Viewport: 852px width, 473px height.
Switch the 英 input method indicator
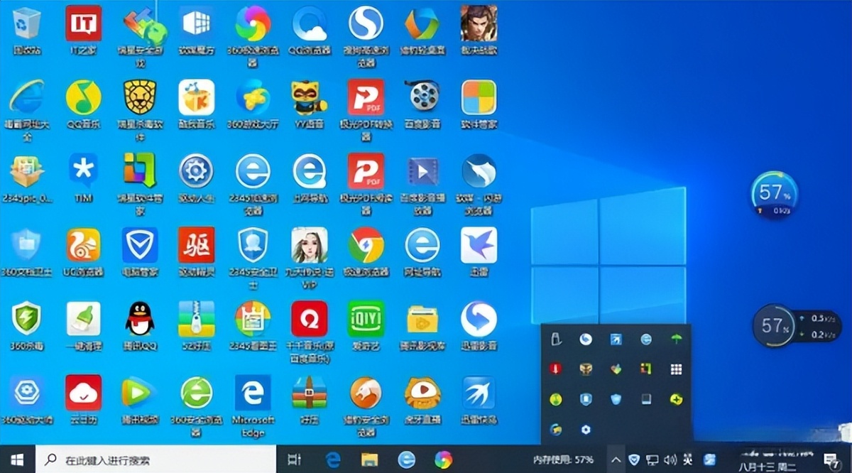pyautogui.click(x=687, y=460)
